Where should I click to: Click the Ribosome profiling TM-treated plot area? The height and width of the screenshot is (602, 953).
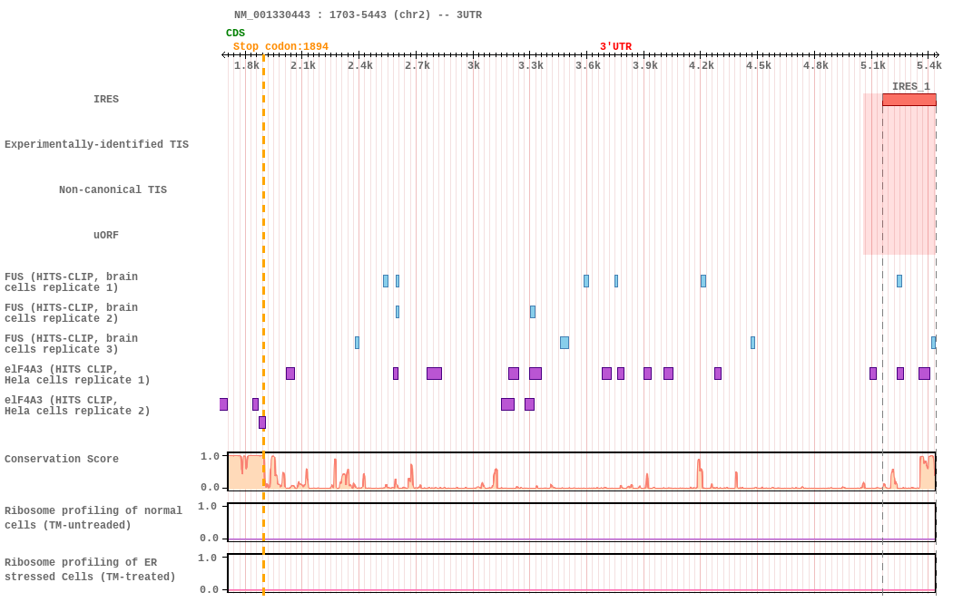[x=581, y=573]
